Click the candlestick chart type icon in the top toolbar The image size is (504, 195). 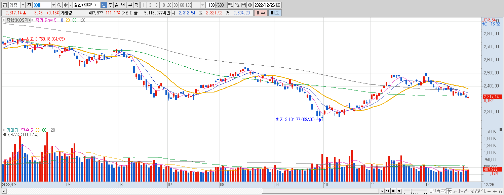pos(231,5)
